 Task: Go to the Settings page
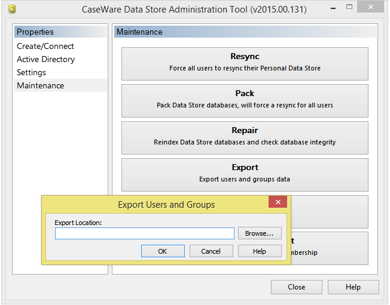[x=31, y=72]
